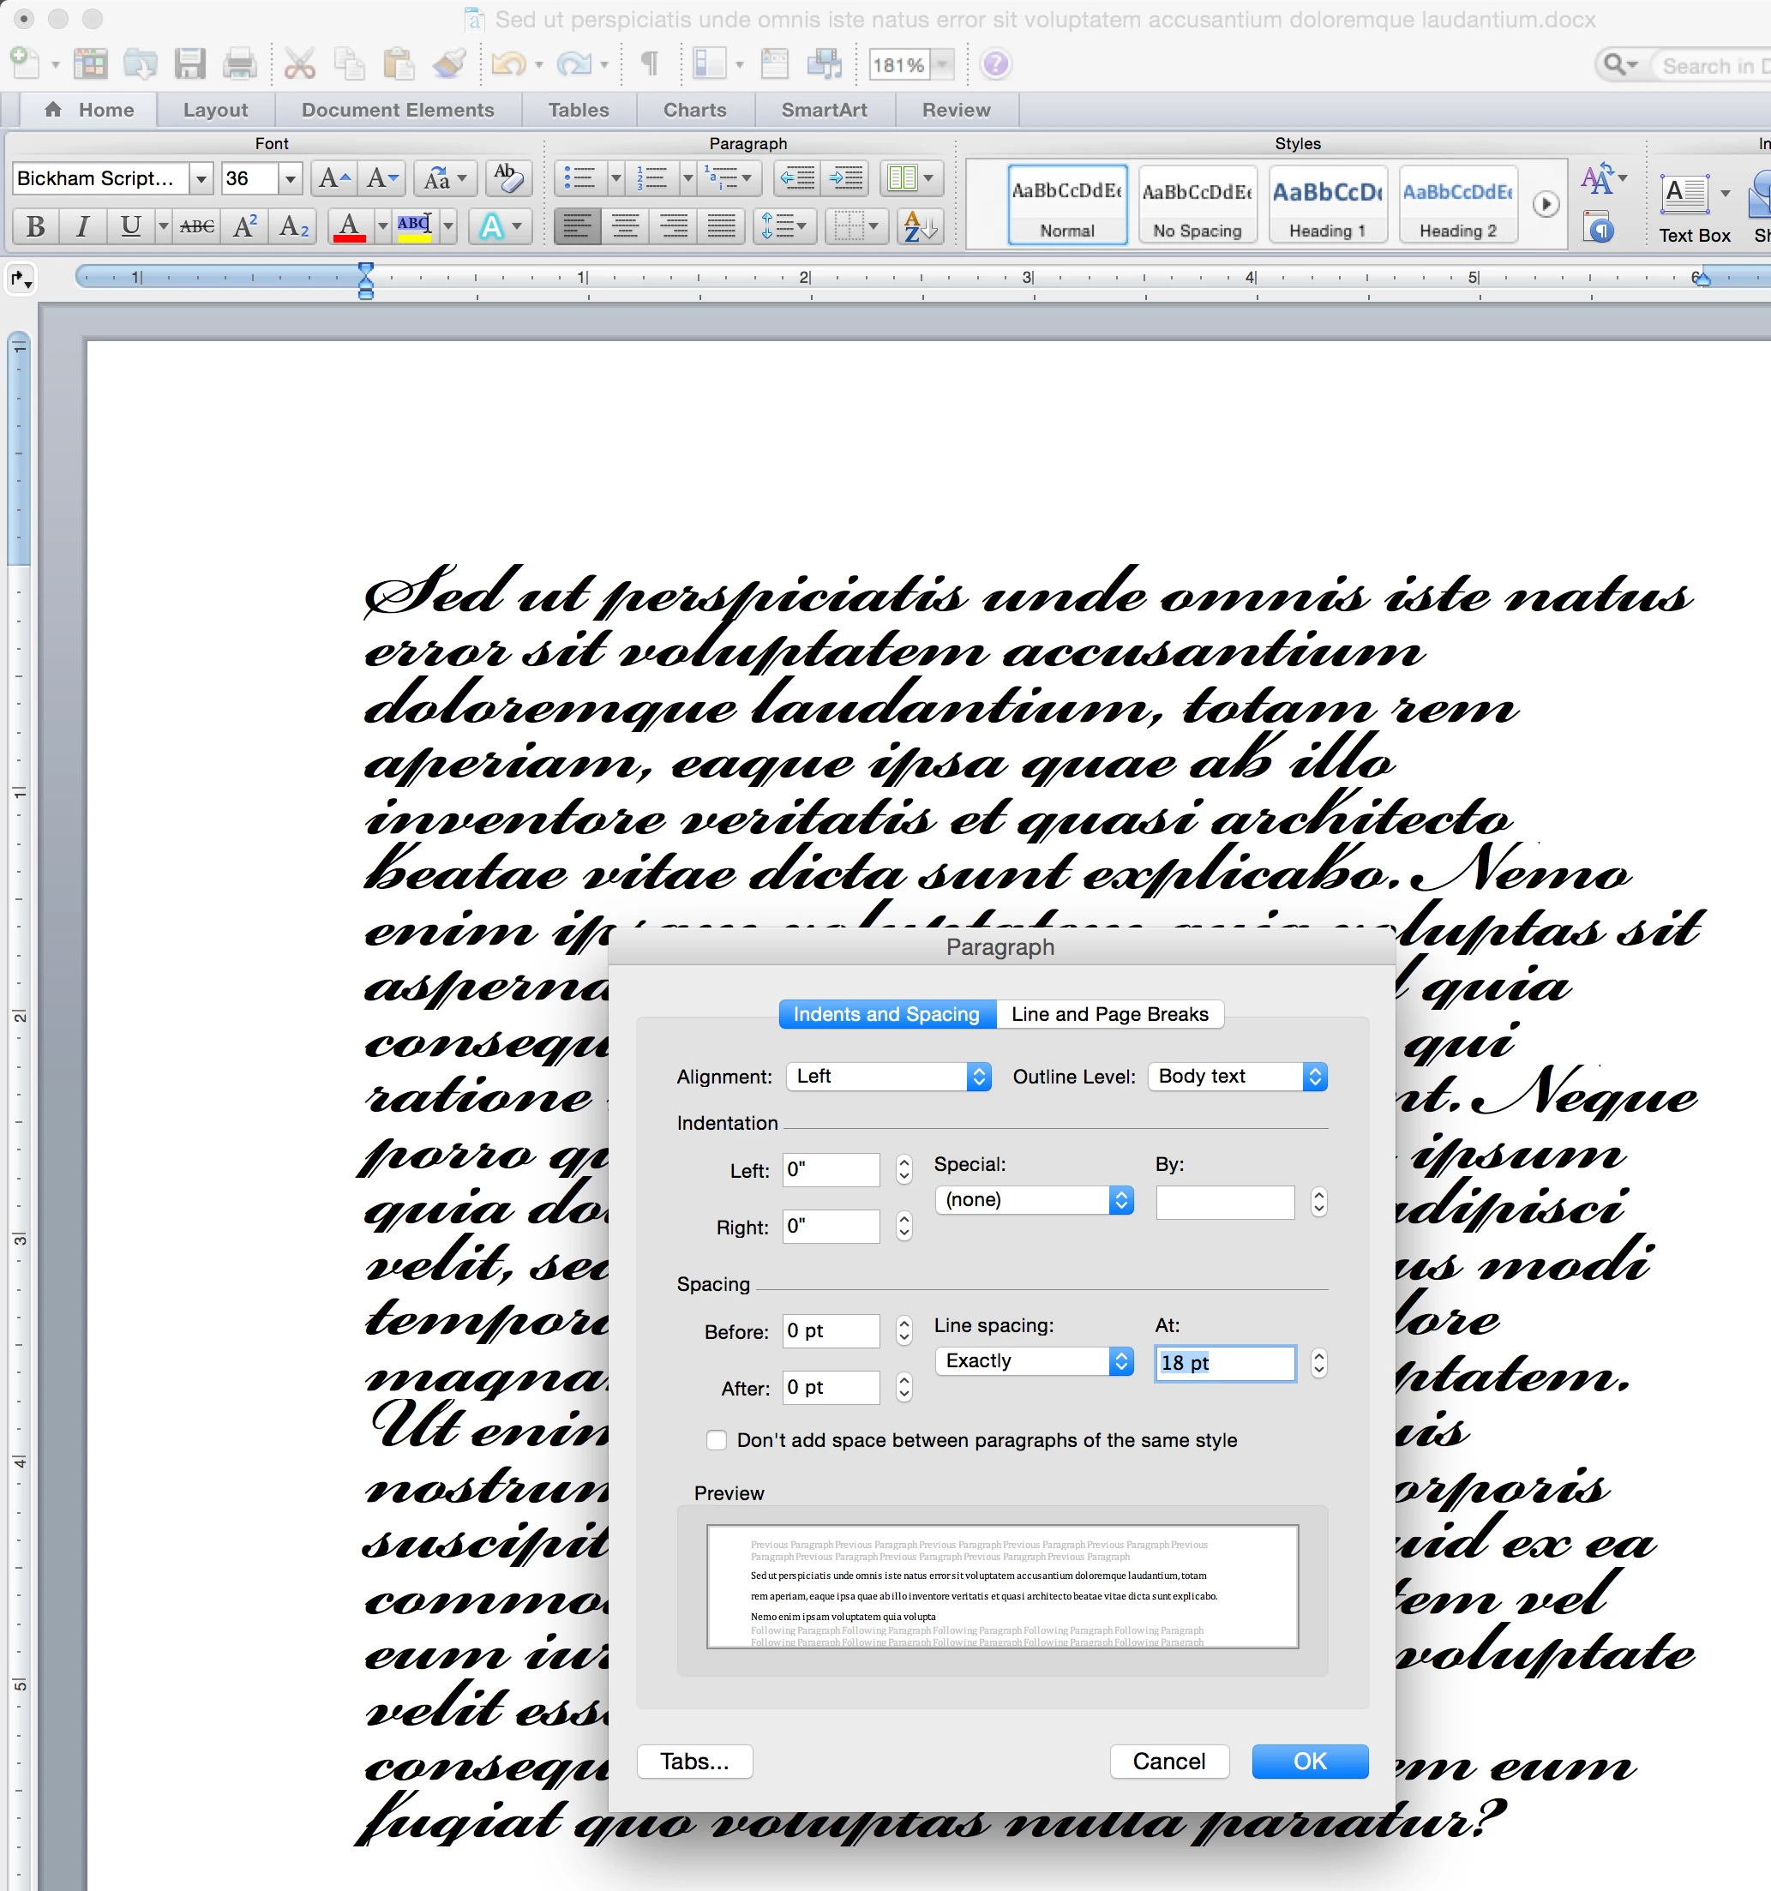
Task: Open the Alignment dropdown in dialog
Action: pos(888,1076)
